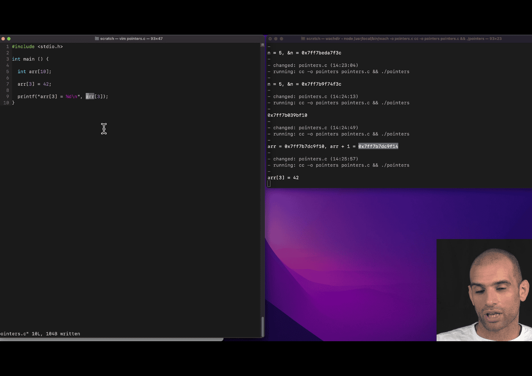Click the folder icon in wachdir terminal title
The image size is (532, 376).
tap(303, 38)
